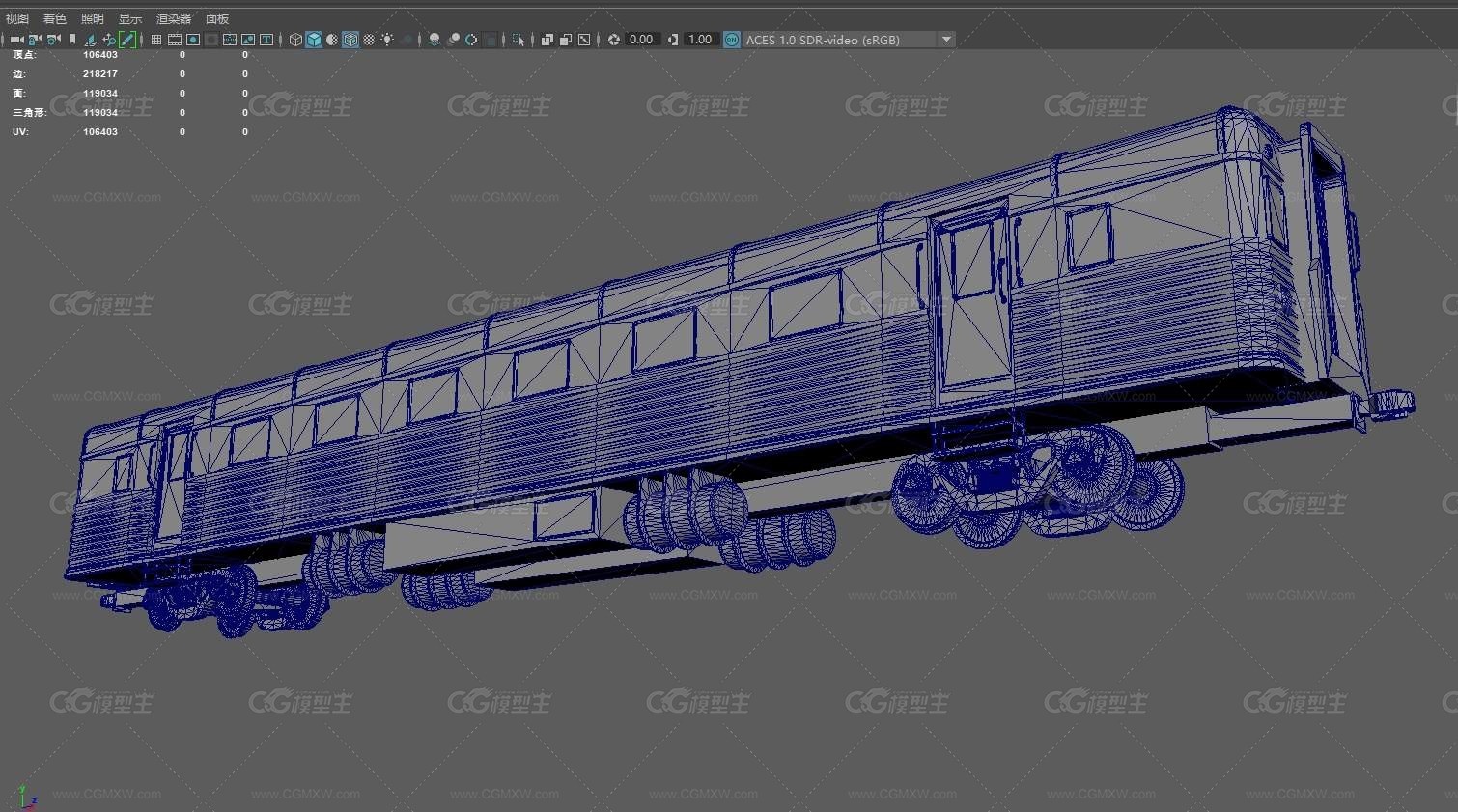Click the Use Default Material icon

click(x=332, y=40)
